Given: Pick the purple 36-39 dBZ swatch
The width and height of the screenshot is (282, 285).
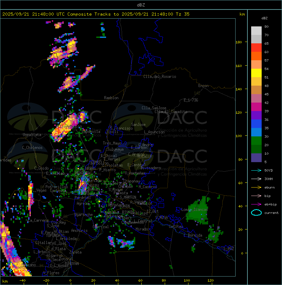Looking at the screenshot, I should tap(256, 115).
